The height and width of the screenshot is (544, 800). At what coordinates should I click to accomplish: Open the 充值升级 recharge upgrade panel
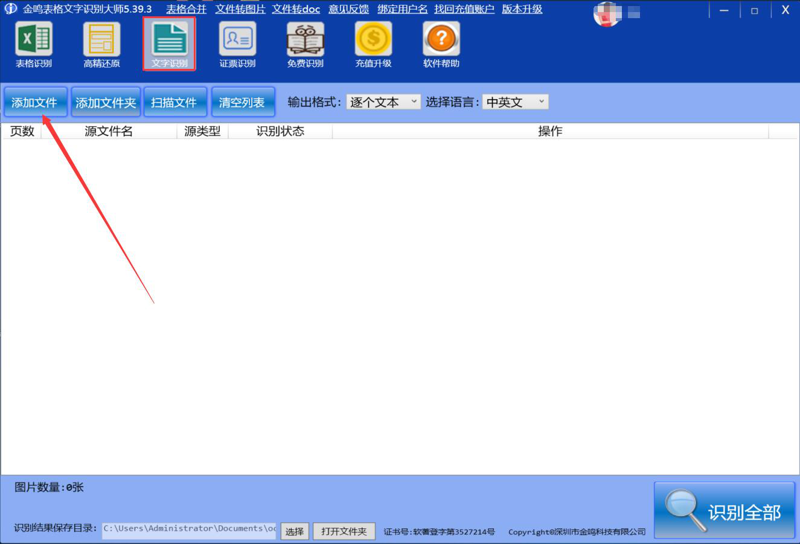click(x=373, y=44)
